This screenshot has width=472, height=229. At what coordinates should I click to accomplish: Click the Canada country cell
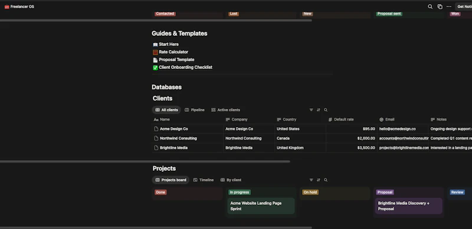tap(300, 138)
